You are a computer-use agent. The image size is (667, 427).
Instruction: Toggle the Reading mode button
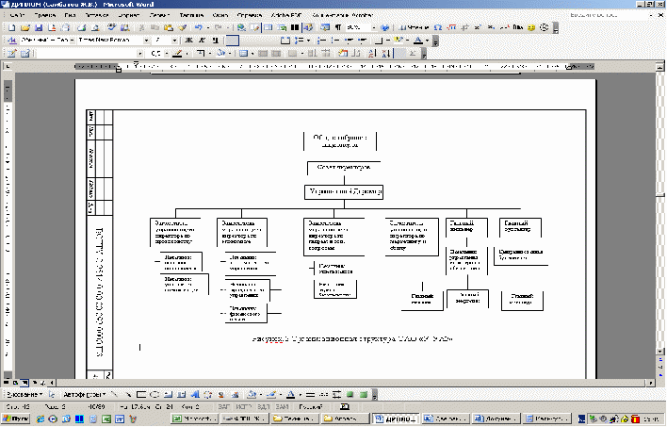414,27
